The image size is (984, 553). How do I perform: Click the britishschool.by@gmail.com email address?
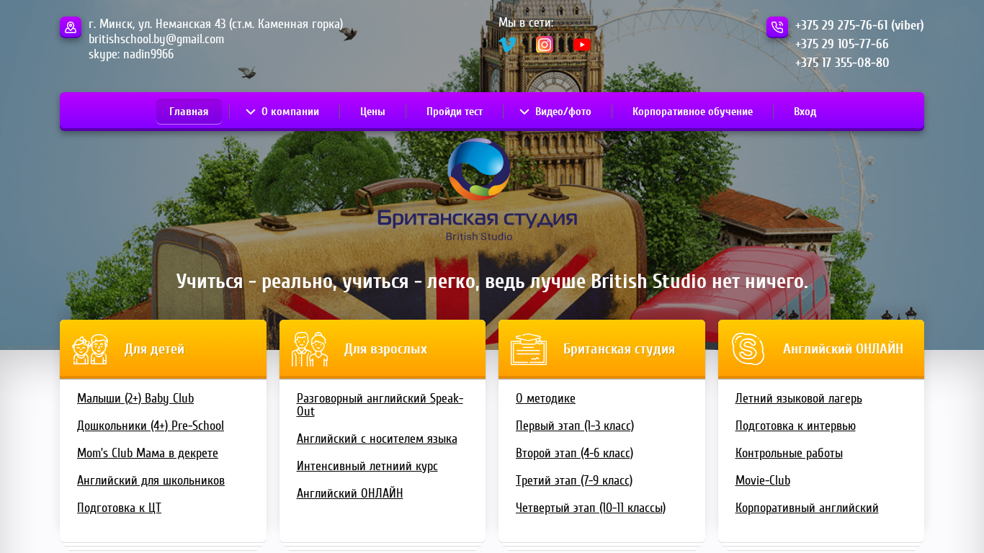coord(156,39)
